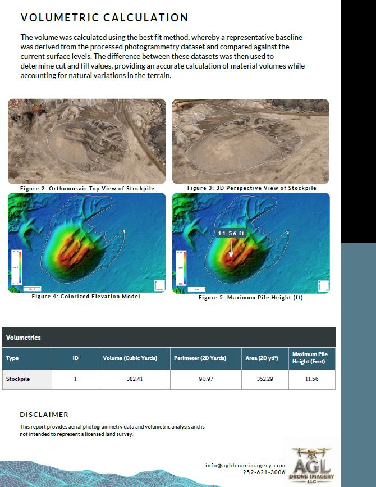Select the ID cell value 1

[x=75, y=379]
